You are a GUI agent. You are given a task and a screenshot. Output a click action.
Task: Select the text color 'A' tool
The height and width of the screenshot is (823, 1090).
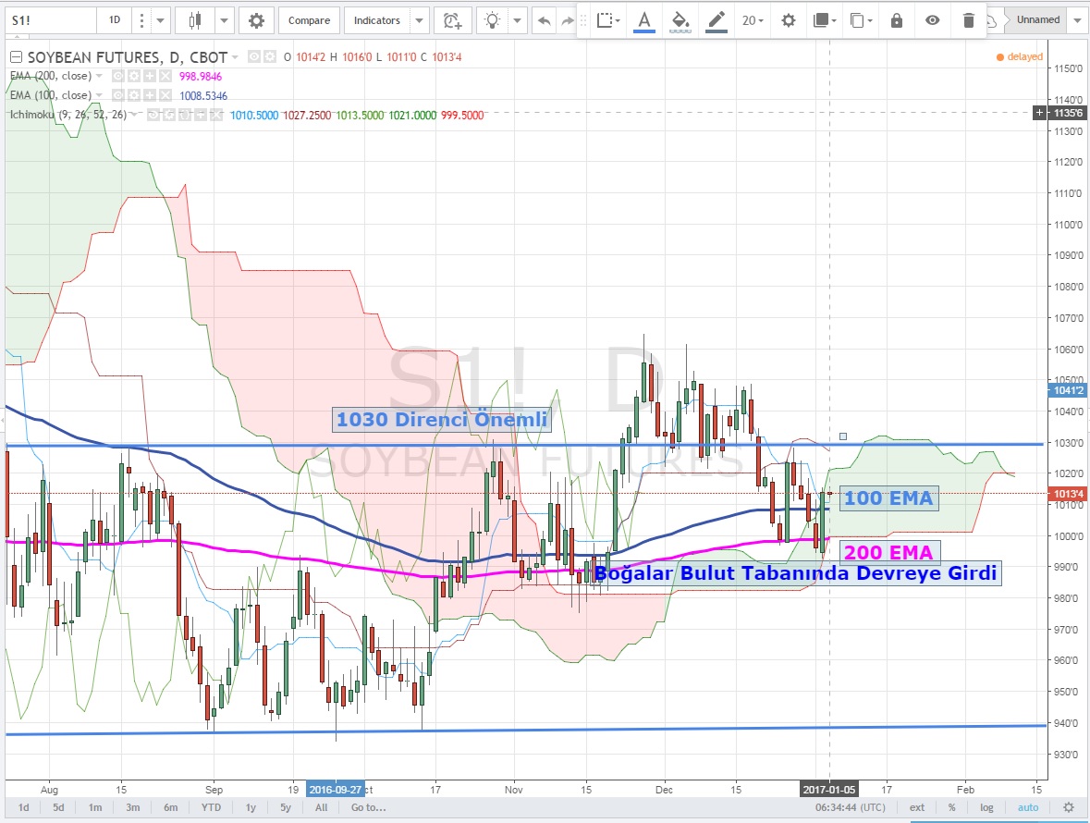point(643,19)
